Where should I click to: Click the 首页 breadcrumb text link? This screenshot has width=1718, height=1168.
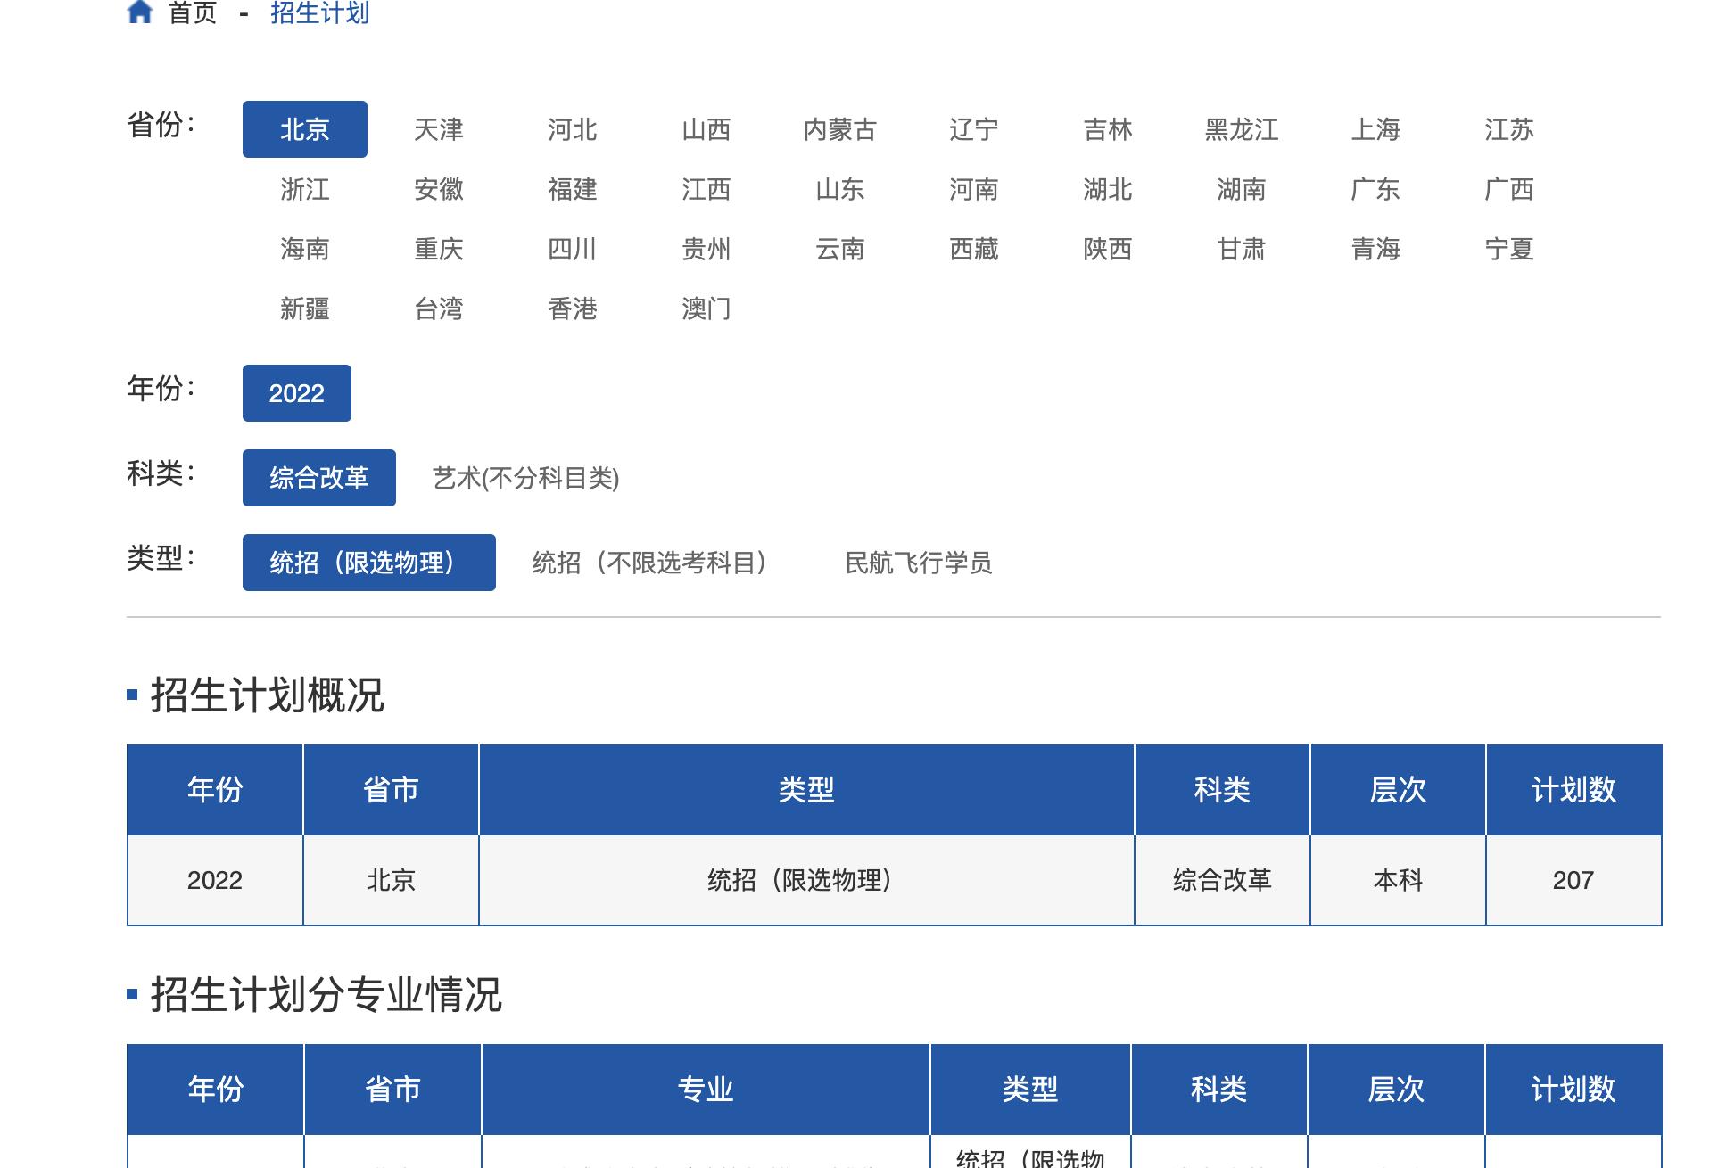point(190,12)
